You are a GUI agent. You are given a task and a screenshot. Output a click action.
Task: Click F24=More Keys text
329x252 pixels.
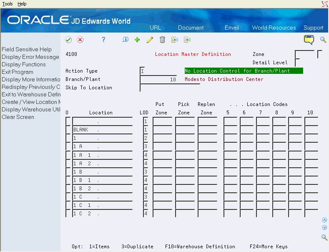pyautogui.click(x=269, y=247)
